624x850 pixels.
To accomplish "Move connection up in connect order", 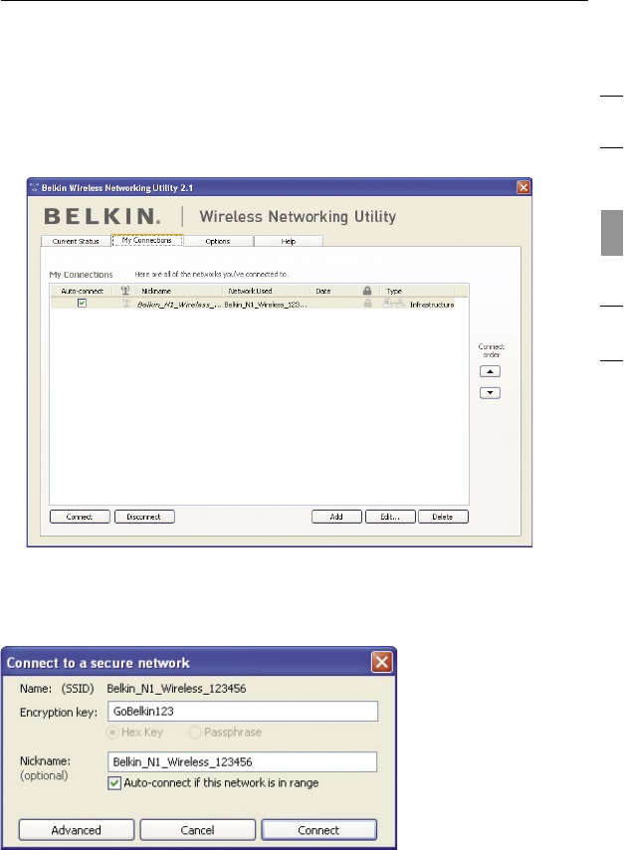I will (490, 372).
